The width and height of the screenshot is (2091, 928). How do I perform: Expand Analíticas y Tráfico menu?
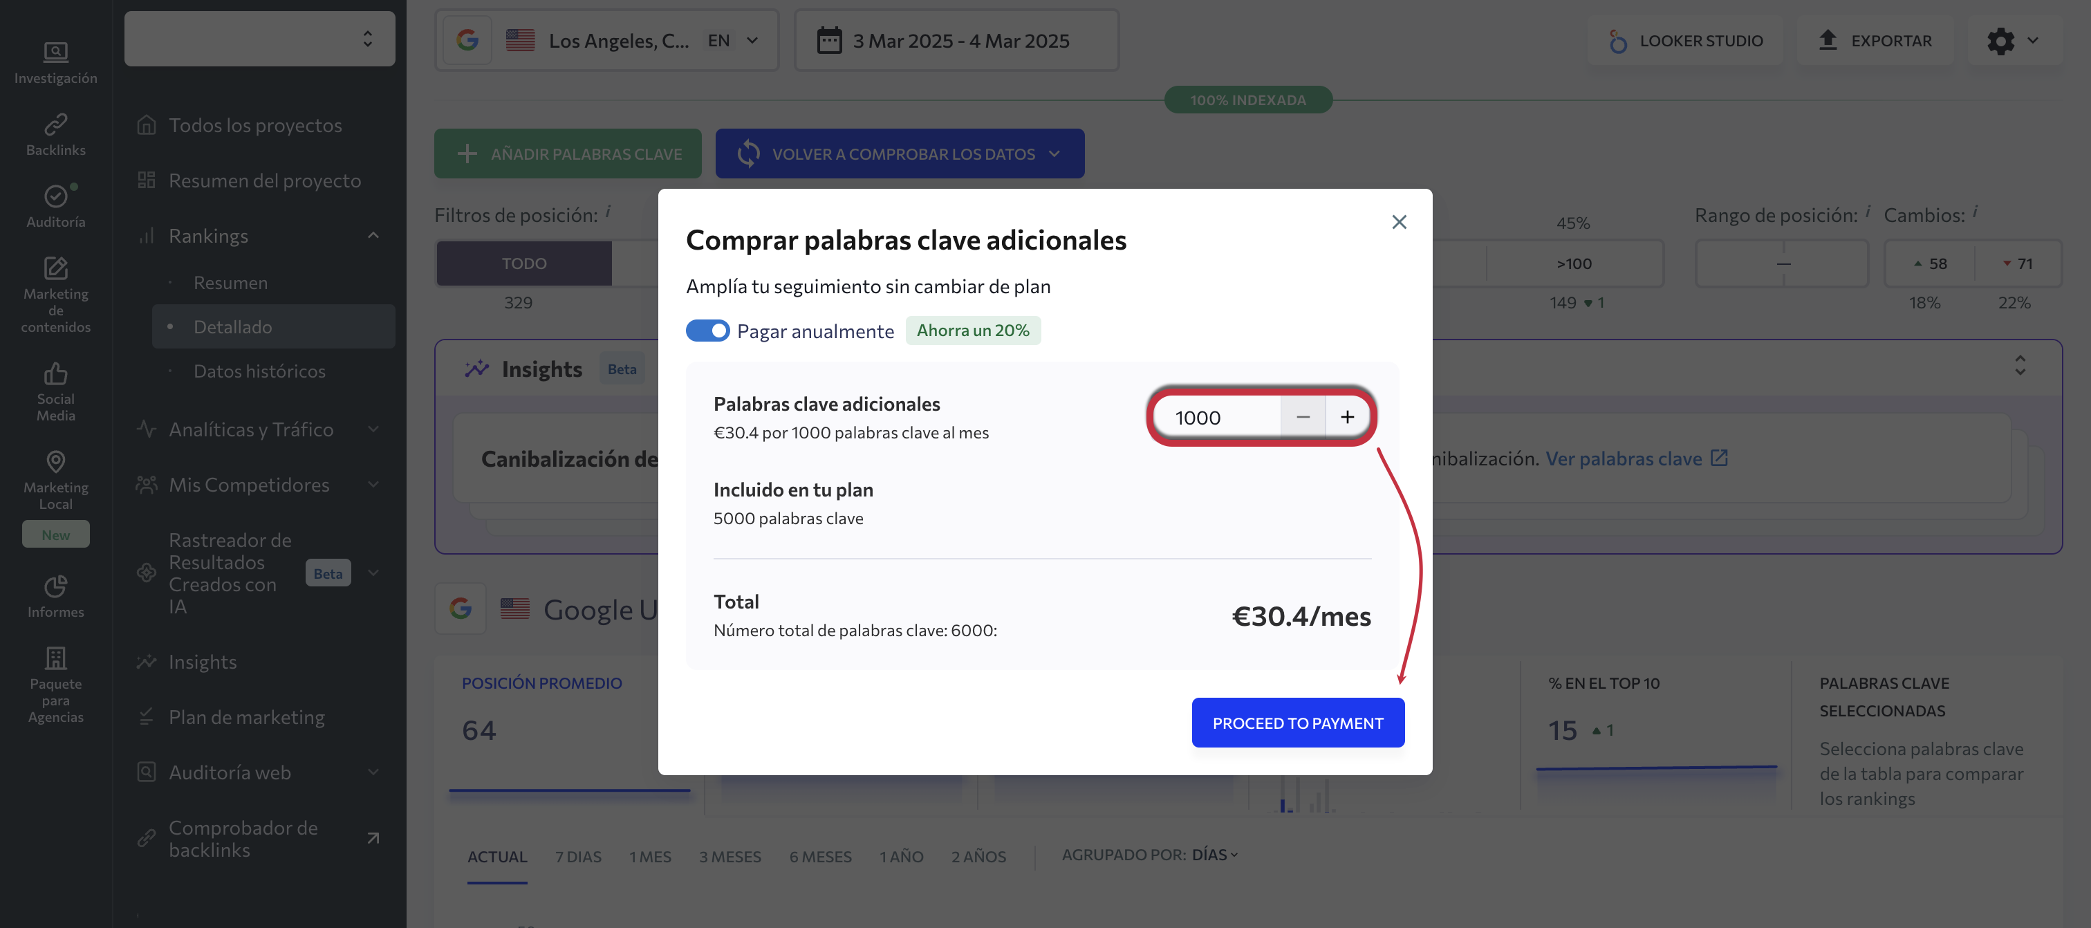(373, 429)
